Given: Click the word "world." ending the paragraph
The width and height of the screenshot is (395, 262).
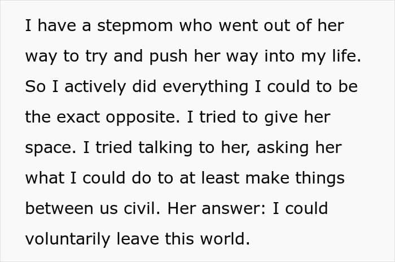Looking at the screenshot, I should pos(225,239).
